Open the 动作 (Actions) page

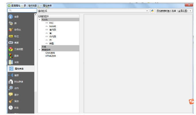coord(21,88)
